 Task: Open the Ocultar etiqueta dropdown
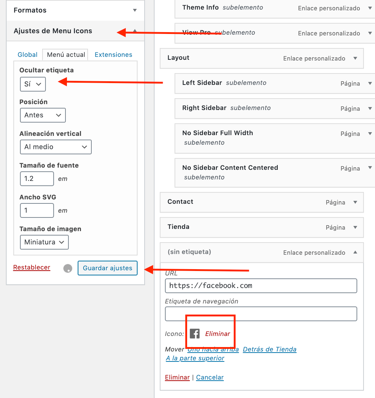coord(33,84)
